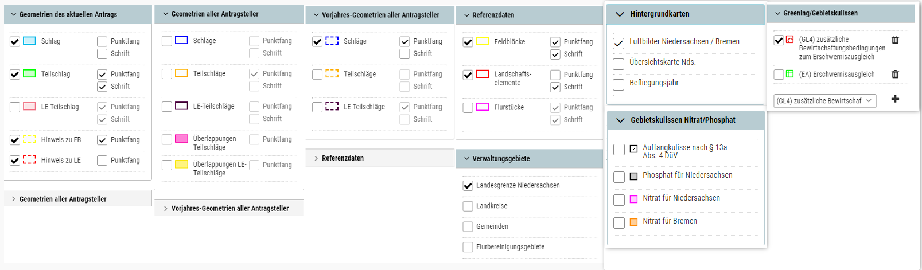
Task: Enable Punktfang for Hinweis zu LE
Action: 102,161
